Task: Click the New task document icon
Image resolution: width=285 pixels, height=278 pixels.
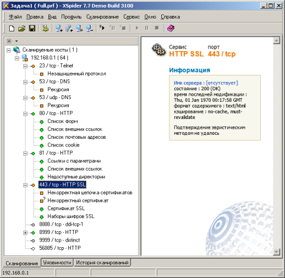Action: 12,28
